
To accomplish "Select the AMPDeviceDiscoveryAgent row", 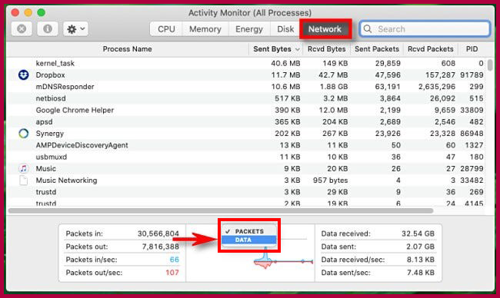I will pos(246,145).
